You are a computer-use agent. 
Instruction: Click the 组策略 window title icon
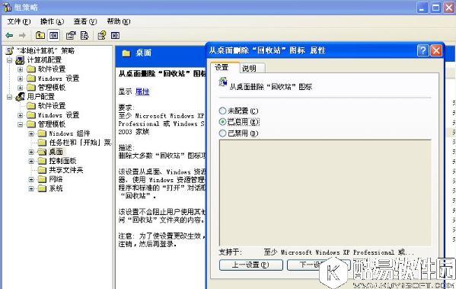tap(8, 8)
